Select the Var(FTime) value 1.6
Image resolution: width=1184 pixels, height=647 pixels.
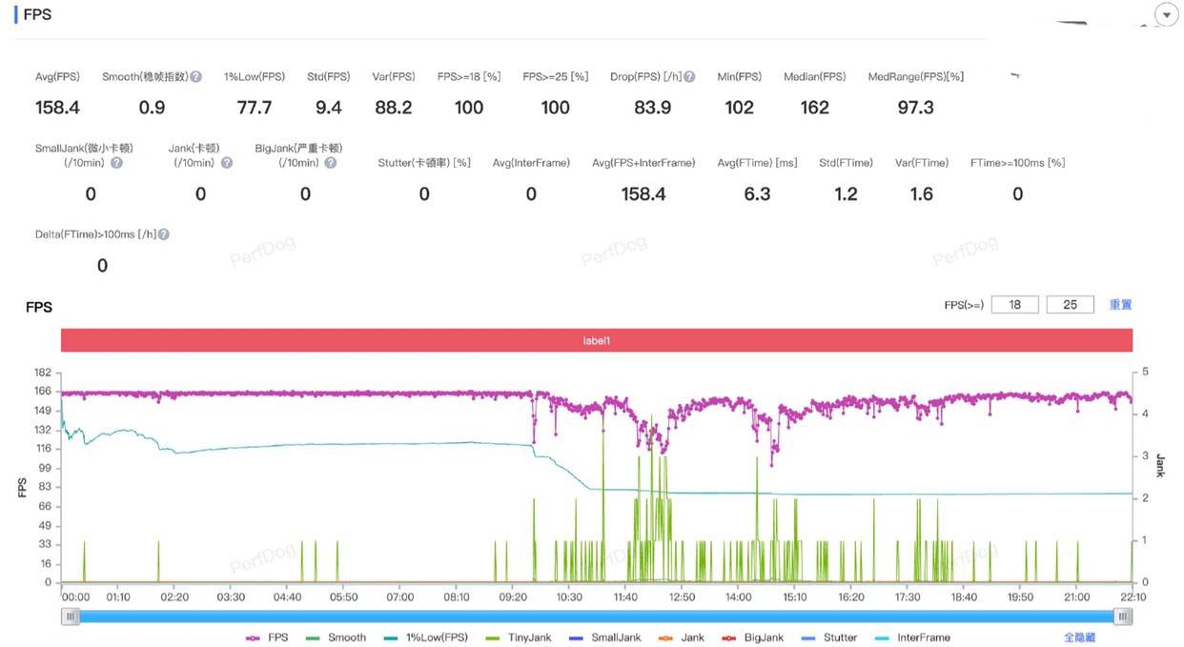click(x=922, y=194)
